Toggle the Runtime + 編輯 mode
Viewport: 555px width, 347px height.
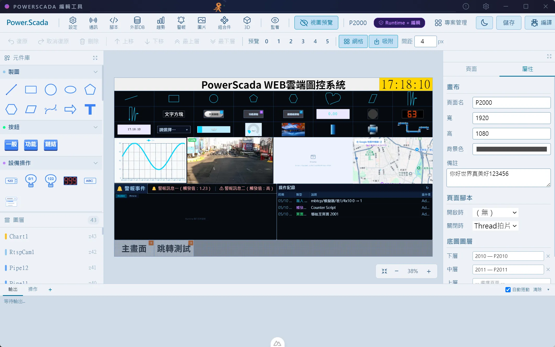(399, 23)
